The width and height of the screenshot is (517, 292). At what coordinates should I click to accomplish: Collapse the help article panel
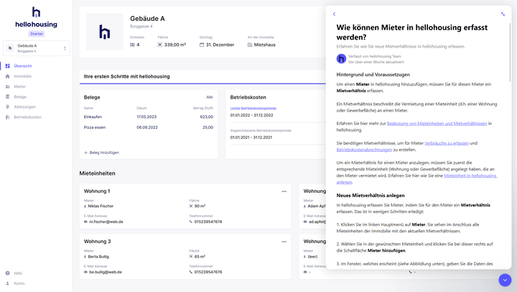[503, 14]
